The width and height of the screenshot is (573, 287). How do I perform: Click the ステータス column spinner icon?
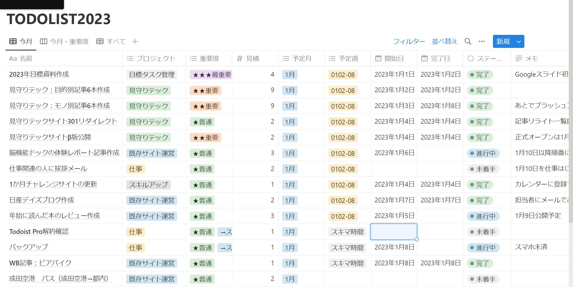point(470,58)
